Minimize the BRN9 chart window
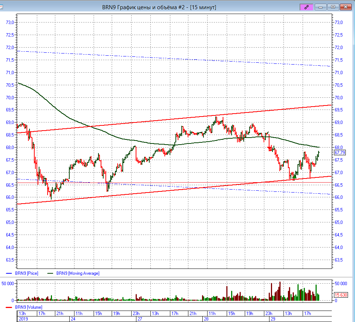The image size is (355, 322). 321,7
